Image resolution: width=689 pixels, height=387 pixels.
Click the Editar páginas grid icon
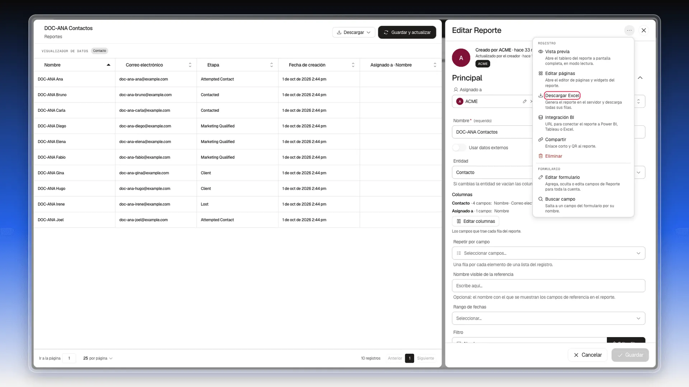(540, 73)
